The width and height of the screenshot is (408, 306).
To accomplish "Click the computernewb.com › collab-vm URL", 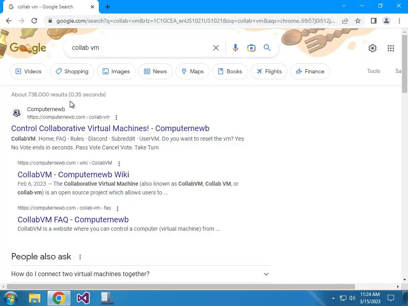I will (68, 117).
